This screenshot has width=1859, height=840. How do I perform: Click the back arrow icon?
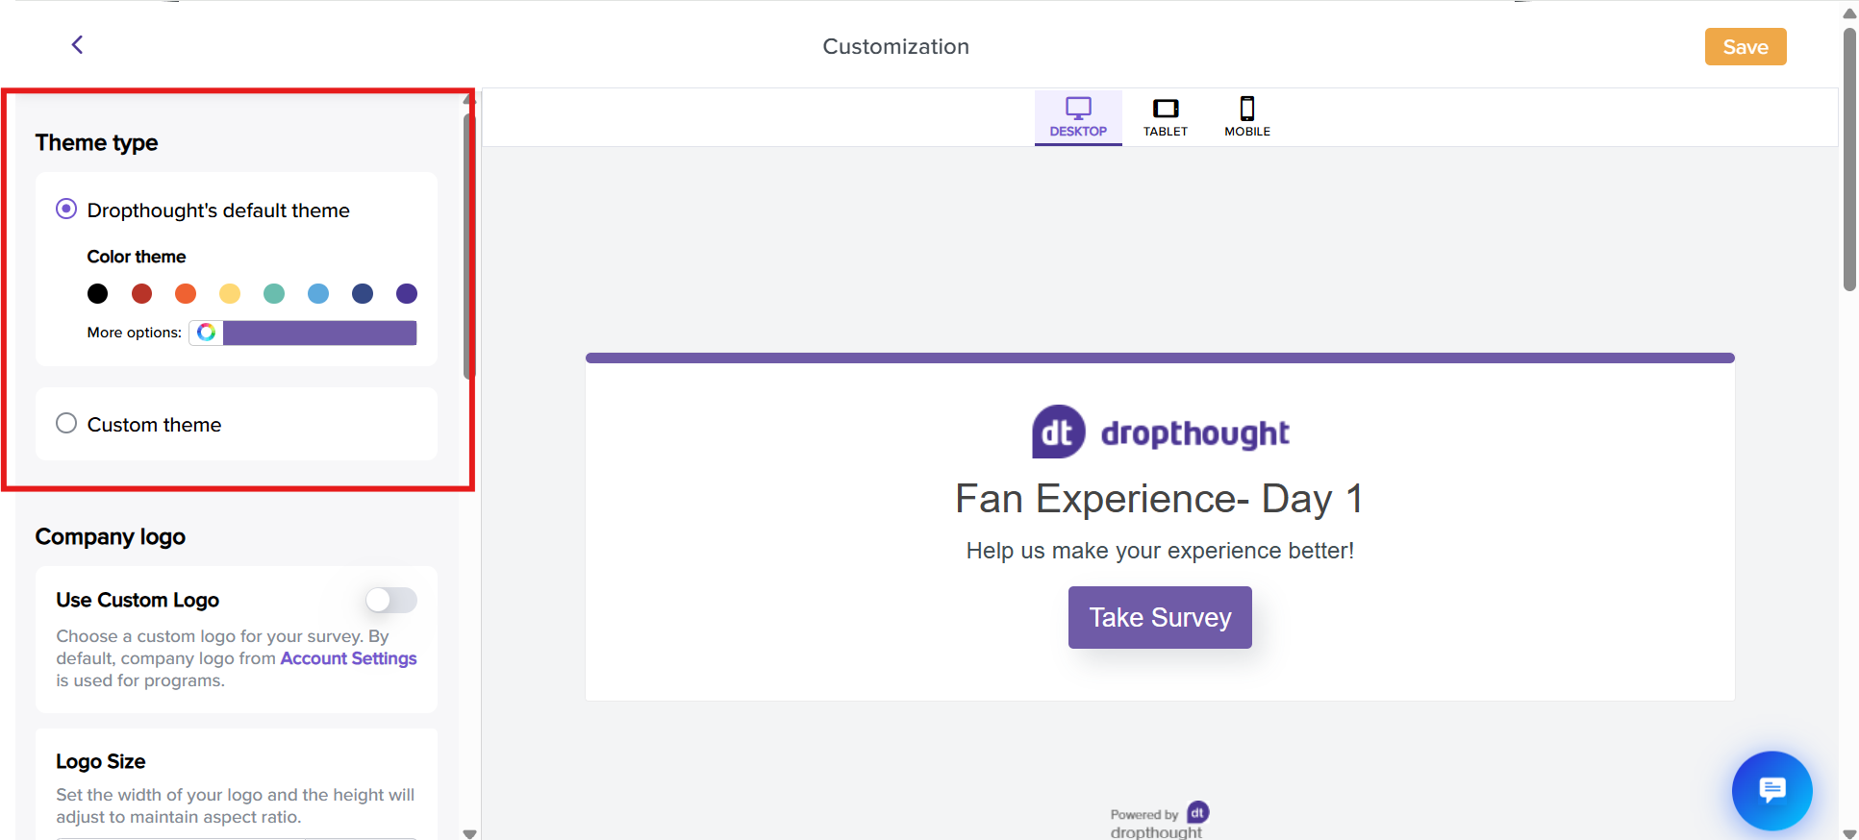pyautogui.click(x=78, y=45)
